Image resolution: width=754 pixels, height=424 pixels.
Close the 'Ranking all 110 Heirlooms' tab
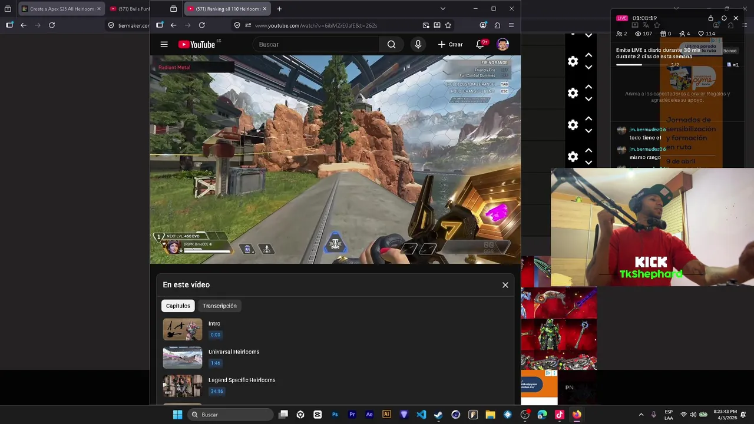[x=264, y=9]
